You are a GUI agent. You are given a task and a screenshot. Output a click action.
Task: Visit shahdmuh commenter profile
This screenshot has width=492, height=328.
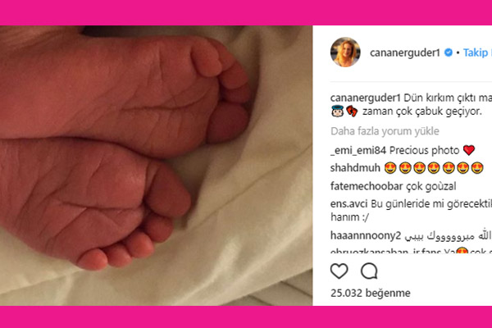355,168
